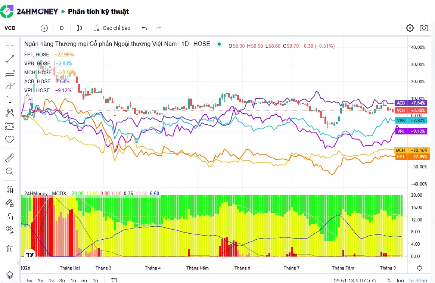Toggle magnet mode on the sidebar

pyautogui.click(x=10, y=190)
